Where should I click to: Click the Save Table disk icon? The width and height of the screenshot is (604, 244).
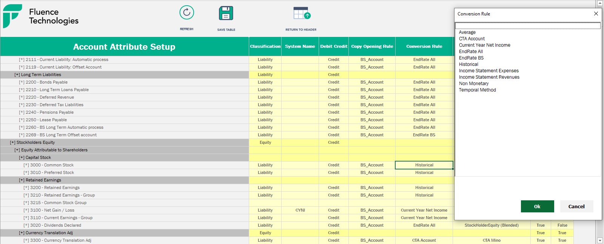click(x=226, y=13)
